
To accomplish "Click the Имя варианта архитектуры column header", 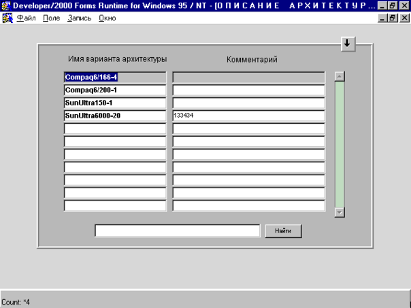I will click(x=117, y=59).
